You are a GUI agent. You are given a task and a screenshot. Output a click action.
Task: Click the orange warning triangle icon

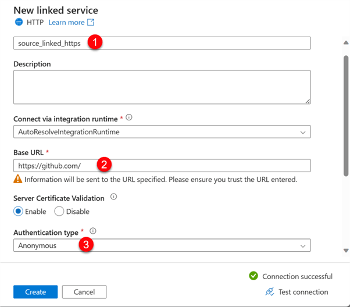tap(18, 180)
